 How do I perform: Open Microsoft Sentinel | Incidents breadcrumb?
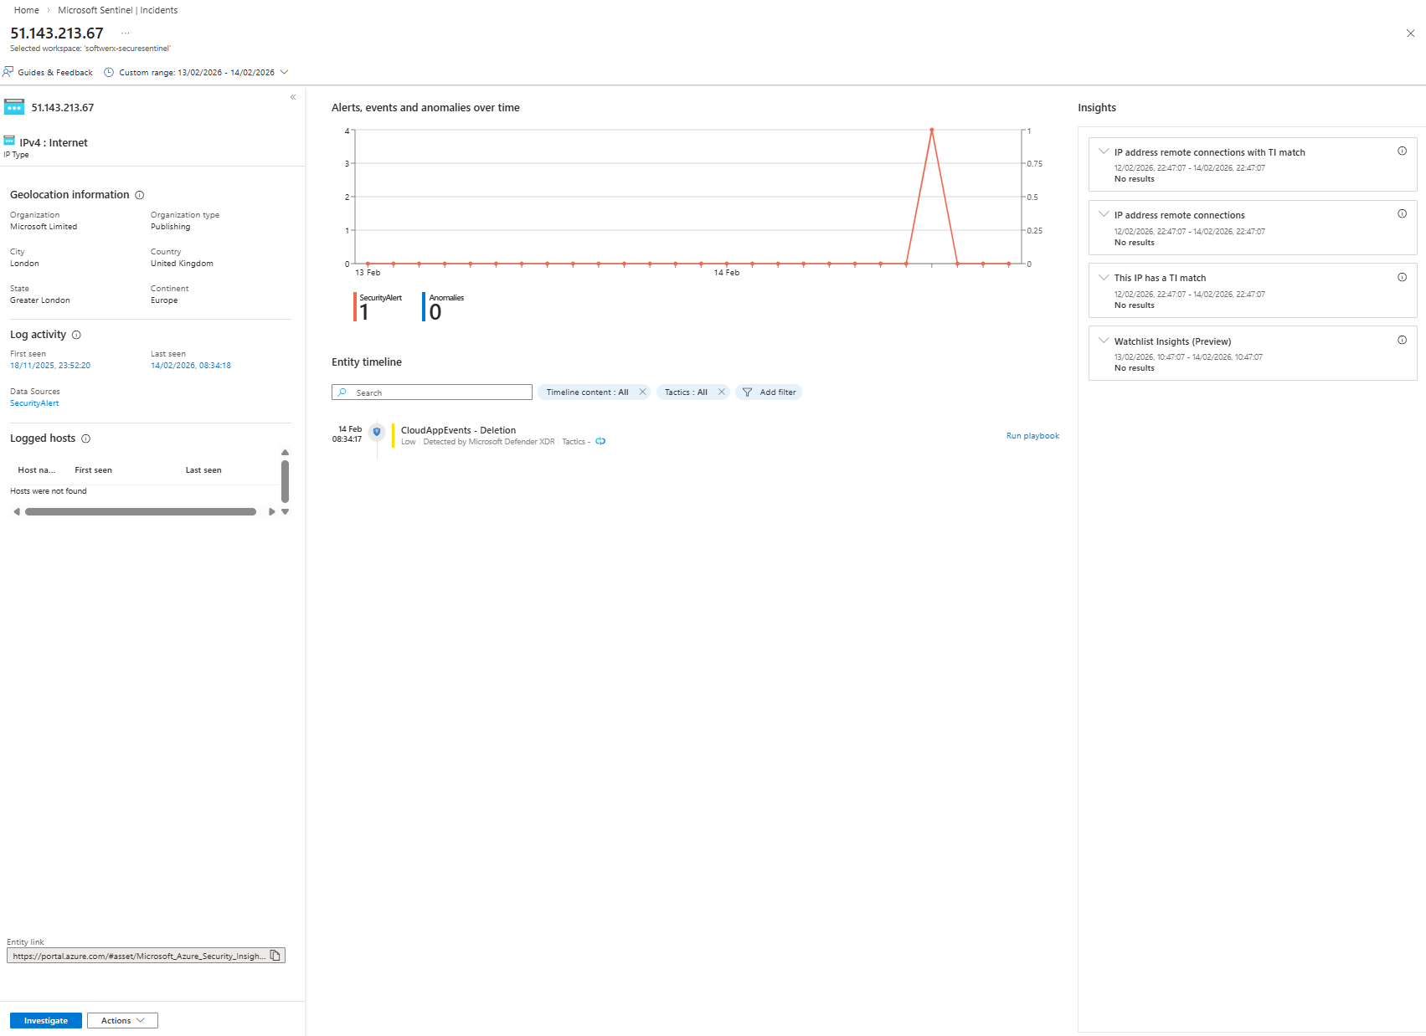click(118, 10)
